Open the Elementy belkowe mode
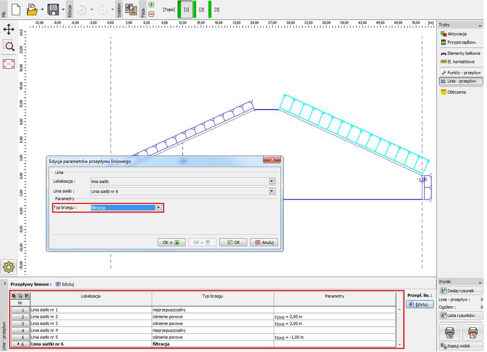 pyautogui.click(x=461, y=53)
